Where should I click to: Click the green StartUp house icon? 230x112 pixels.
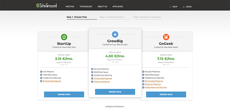coord(64,37)
